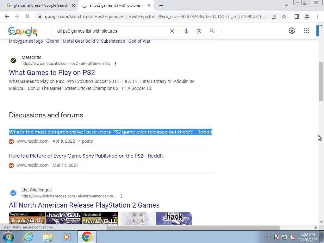Viewport: 324px width, 243px height.
Task: Click the List Challenges checkmark favicon
Action: click(13, 193)
